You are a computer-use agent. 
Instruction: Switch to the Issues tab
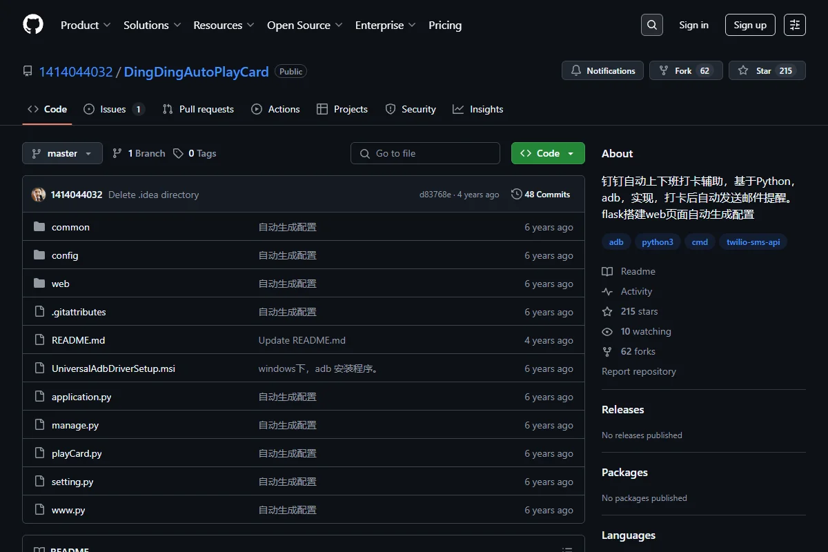(114, 109)
